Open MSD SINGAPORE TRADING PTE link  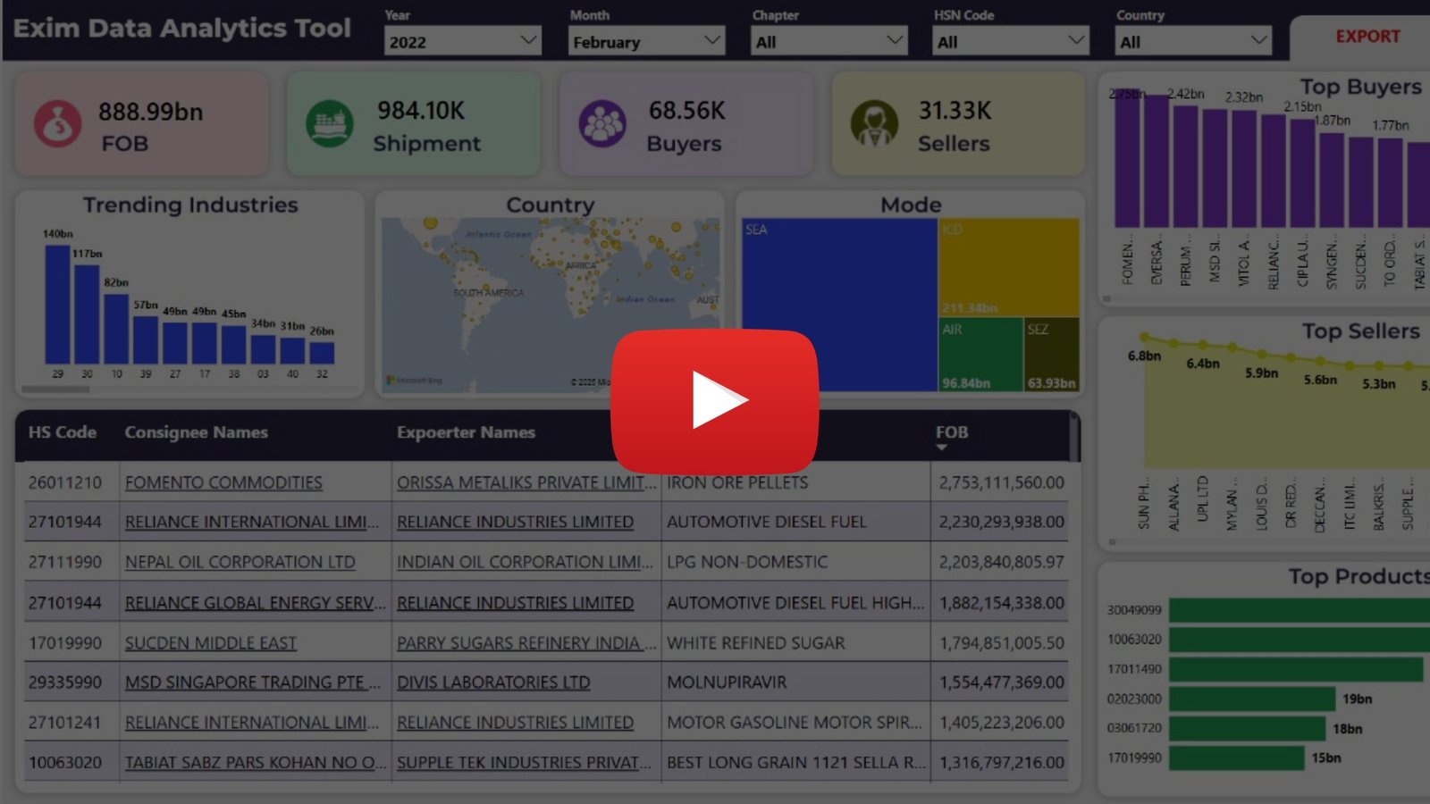pos(252,683)
